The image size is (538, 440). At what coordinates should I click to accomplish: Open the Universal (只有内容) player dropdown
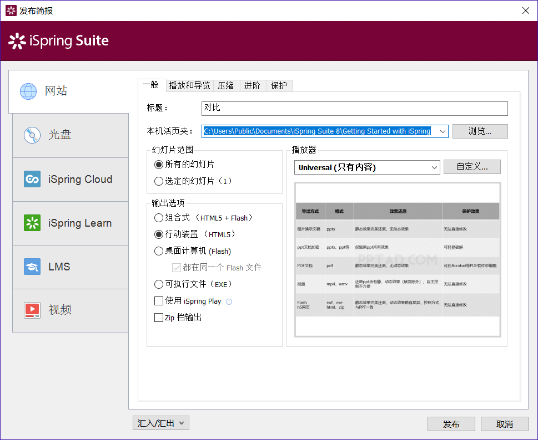367,167
